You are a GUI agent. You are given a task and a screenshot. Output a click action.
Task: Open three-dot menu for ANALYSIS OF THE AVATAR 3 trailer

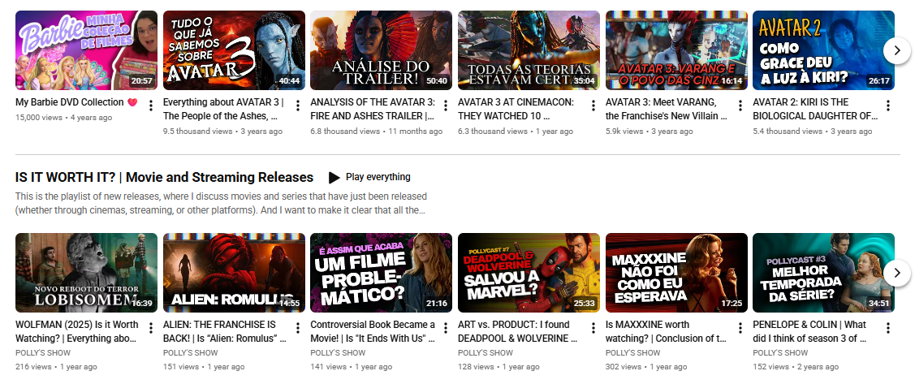coord(446,106)
